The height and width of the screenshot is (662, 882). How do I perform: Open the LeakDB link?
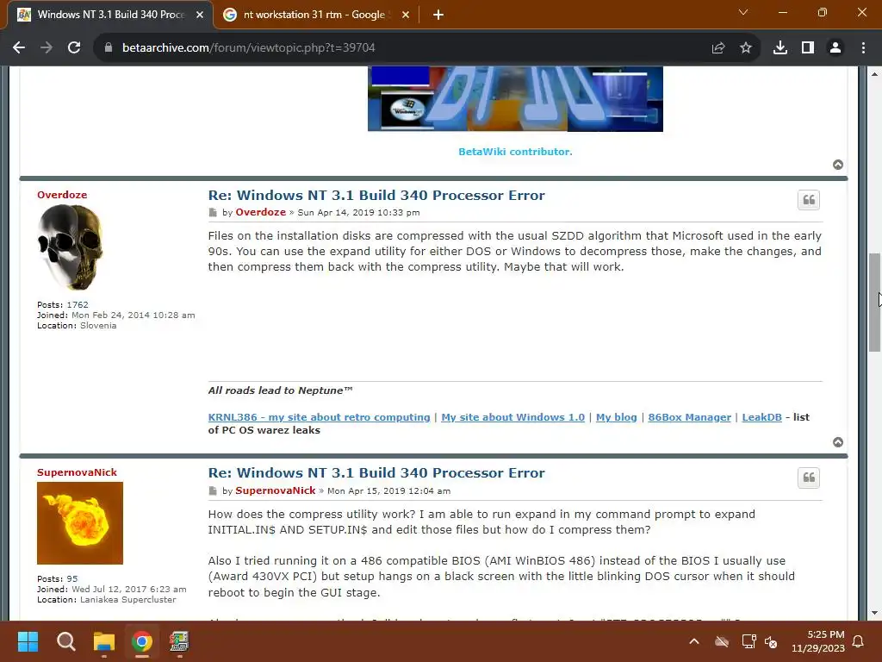point(761,417)
